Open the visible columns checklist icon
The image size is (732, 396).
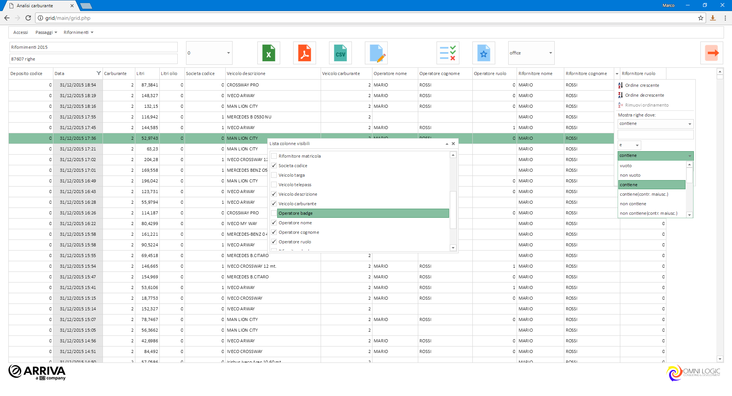pos(448,53)
